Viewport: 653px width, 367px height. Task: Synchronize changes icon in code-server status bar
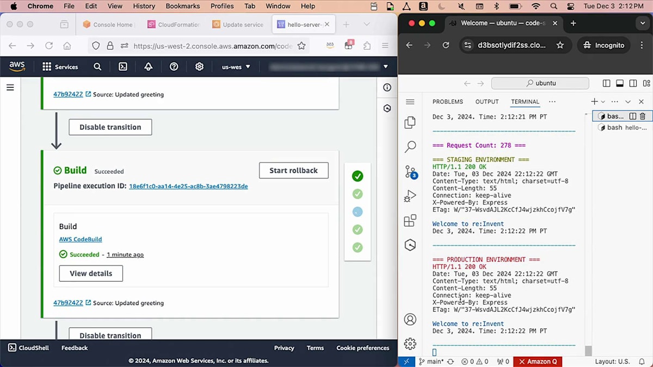(x=451, y=362)
